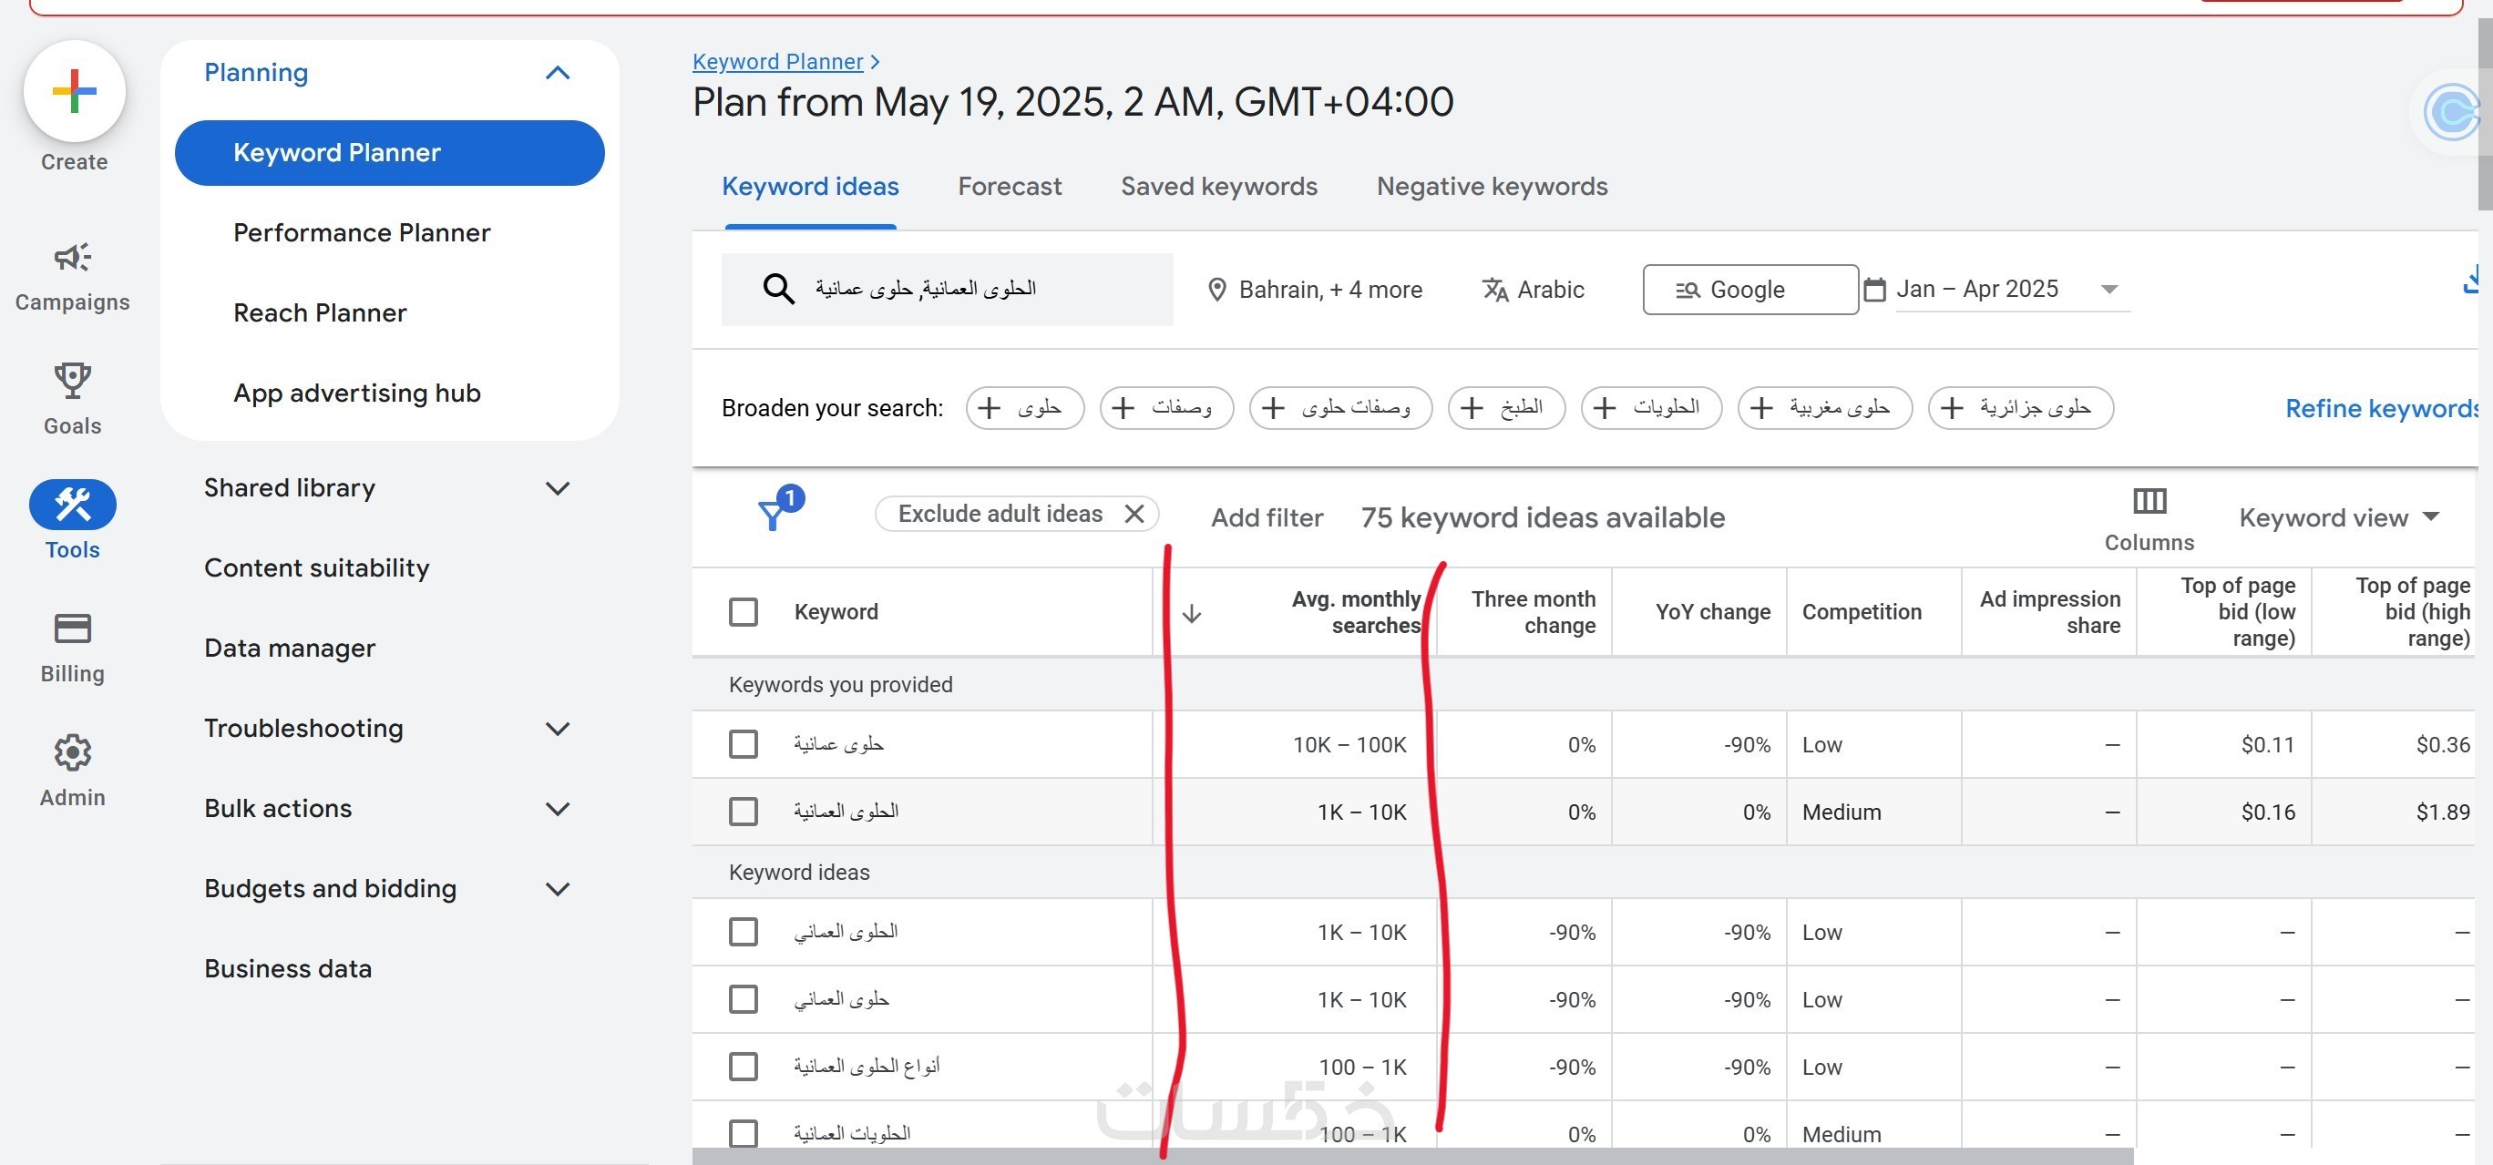Expand the Shared library section

pos(558,488)
